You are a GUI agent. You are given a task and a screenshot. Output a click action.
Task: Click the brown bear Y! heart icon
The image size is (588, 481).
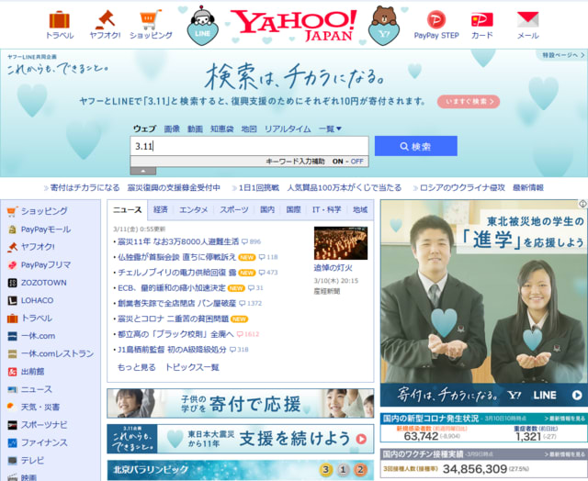click(384, 26)
